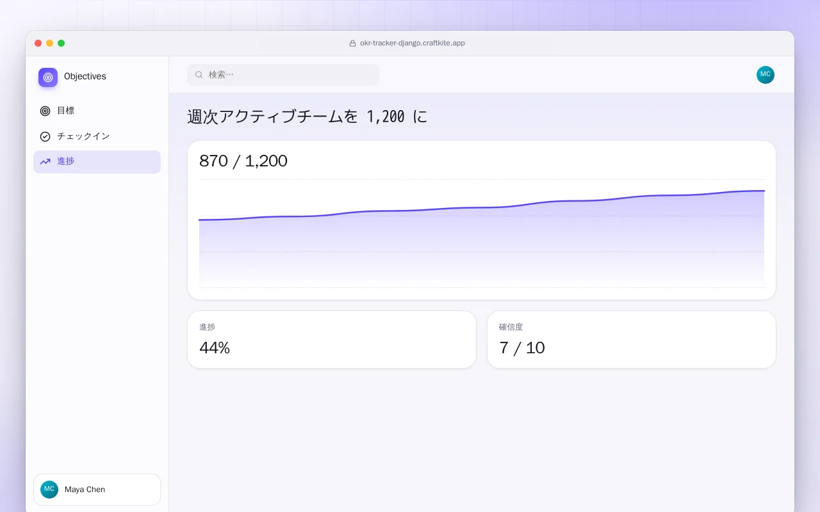Go to チェックイン section
Viewport: 820px width, 512px height.
point(97,136)
